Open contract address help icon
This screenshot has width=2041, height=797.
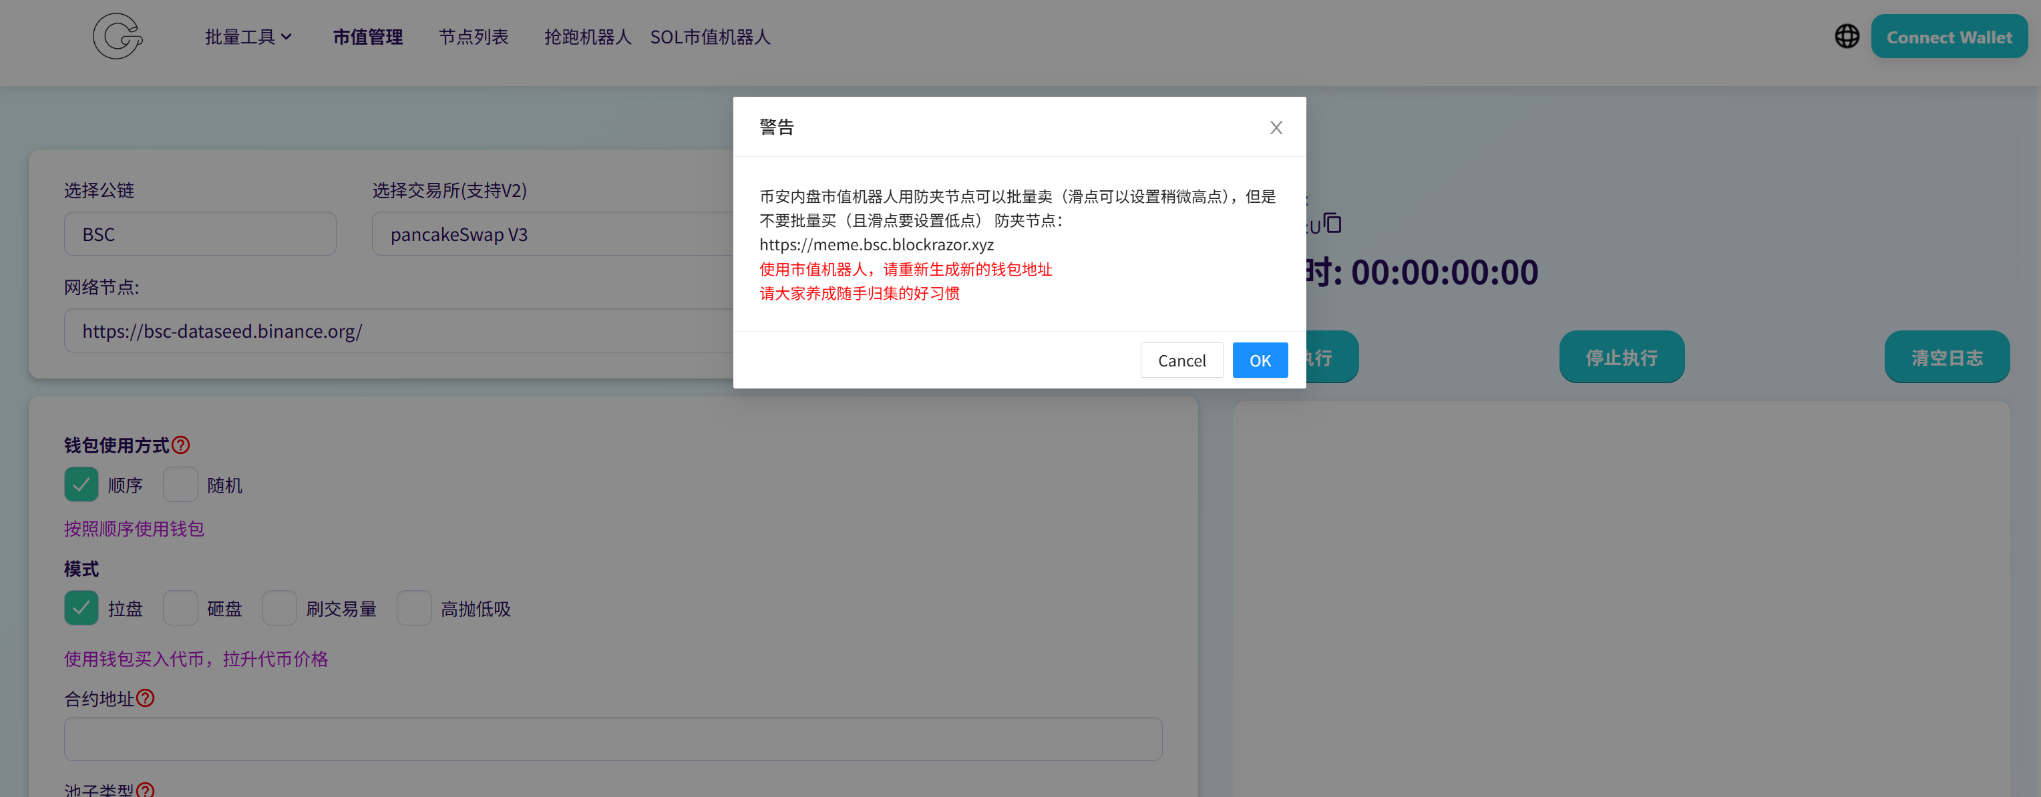[x=145, y=698]
